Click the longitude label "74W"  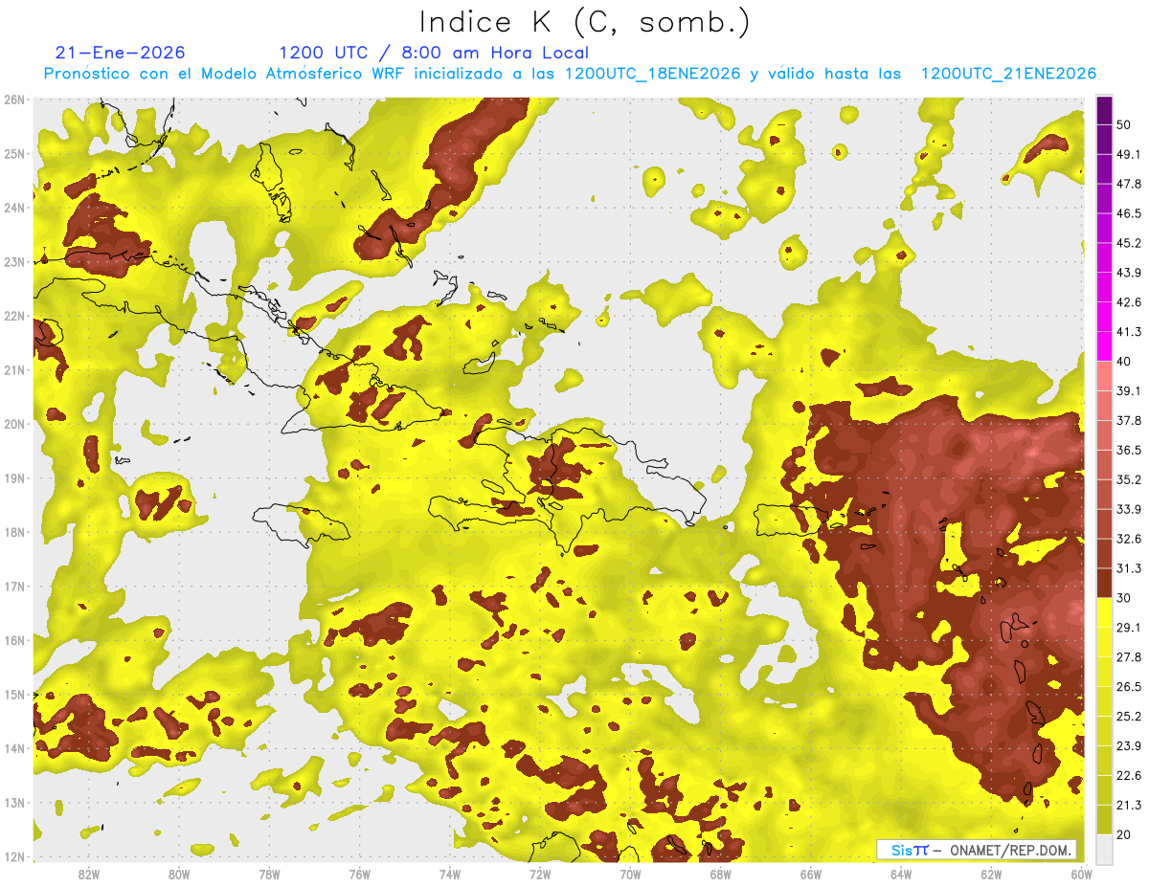click(449, 874)
